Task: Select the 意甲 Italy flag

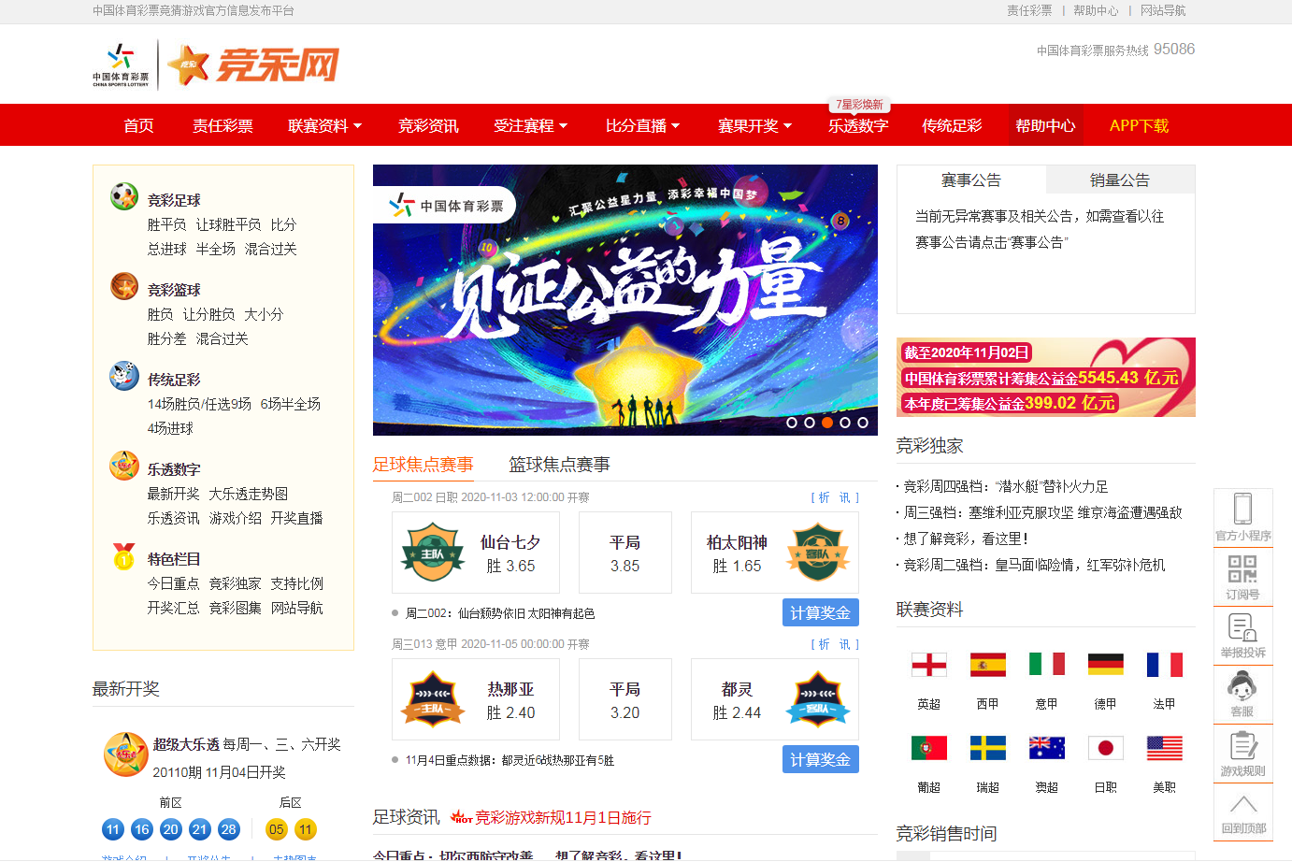Action: (x=1047, y=665)
